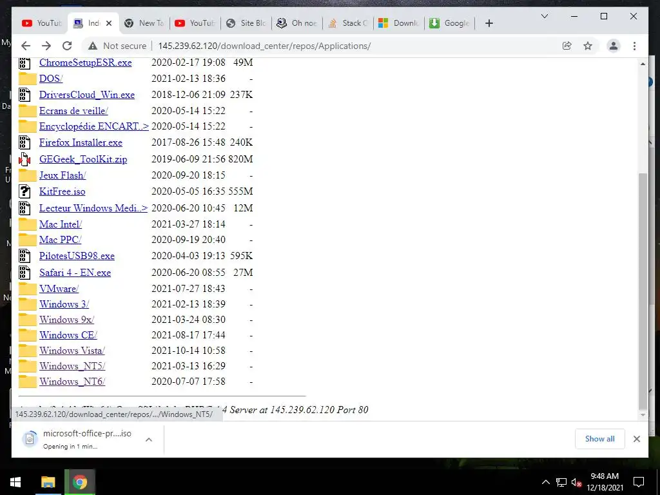Click the folder icon beside VMware/
Screen dimensions: 660x495
[27, 289]
